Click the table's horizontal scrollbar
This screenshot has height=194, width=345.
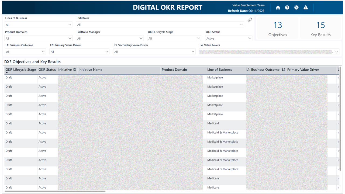55,191
